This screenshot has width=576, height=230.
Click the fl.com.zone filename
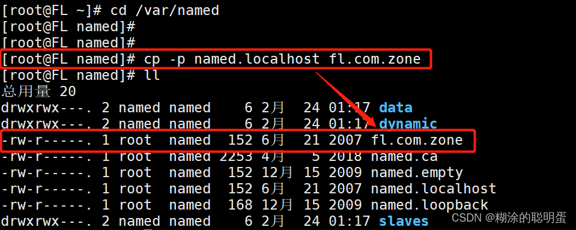coord(417,140)
